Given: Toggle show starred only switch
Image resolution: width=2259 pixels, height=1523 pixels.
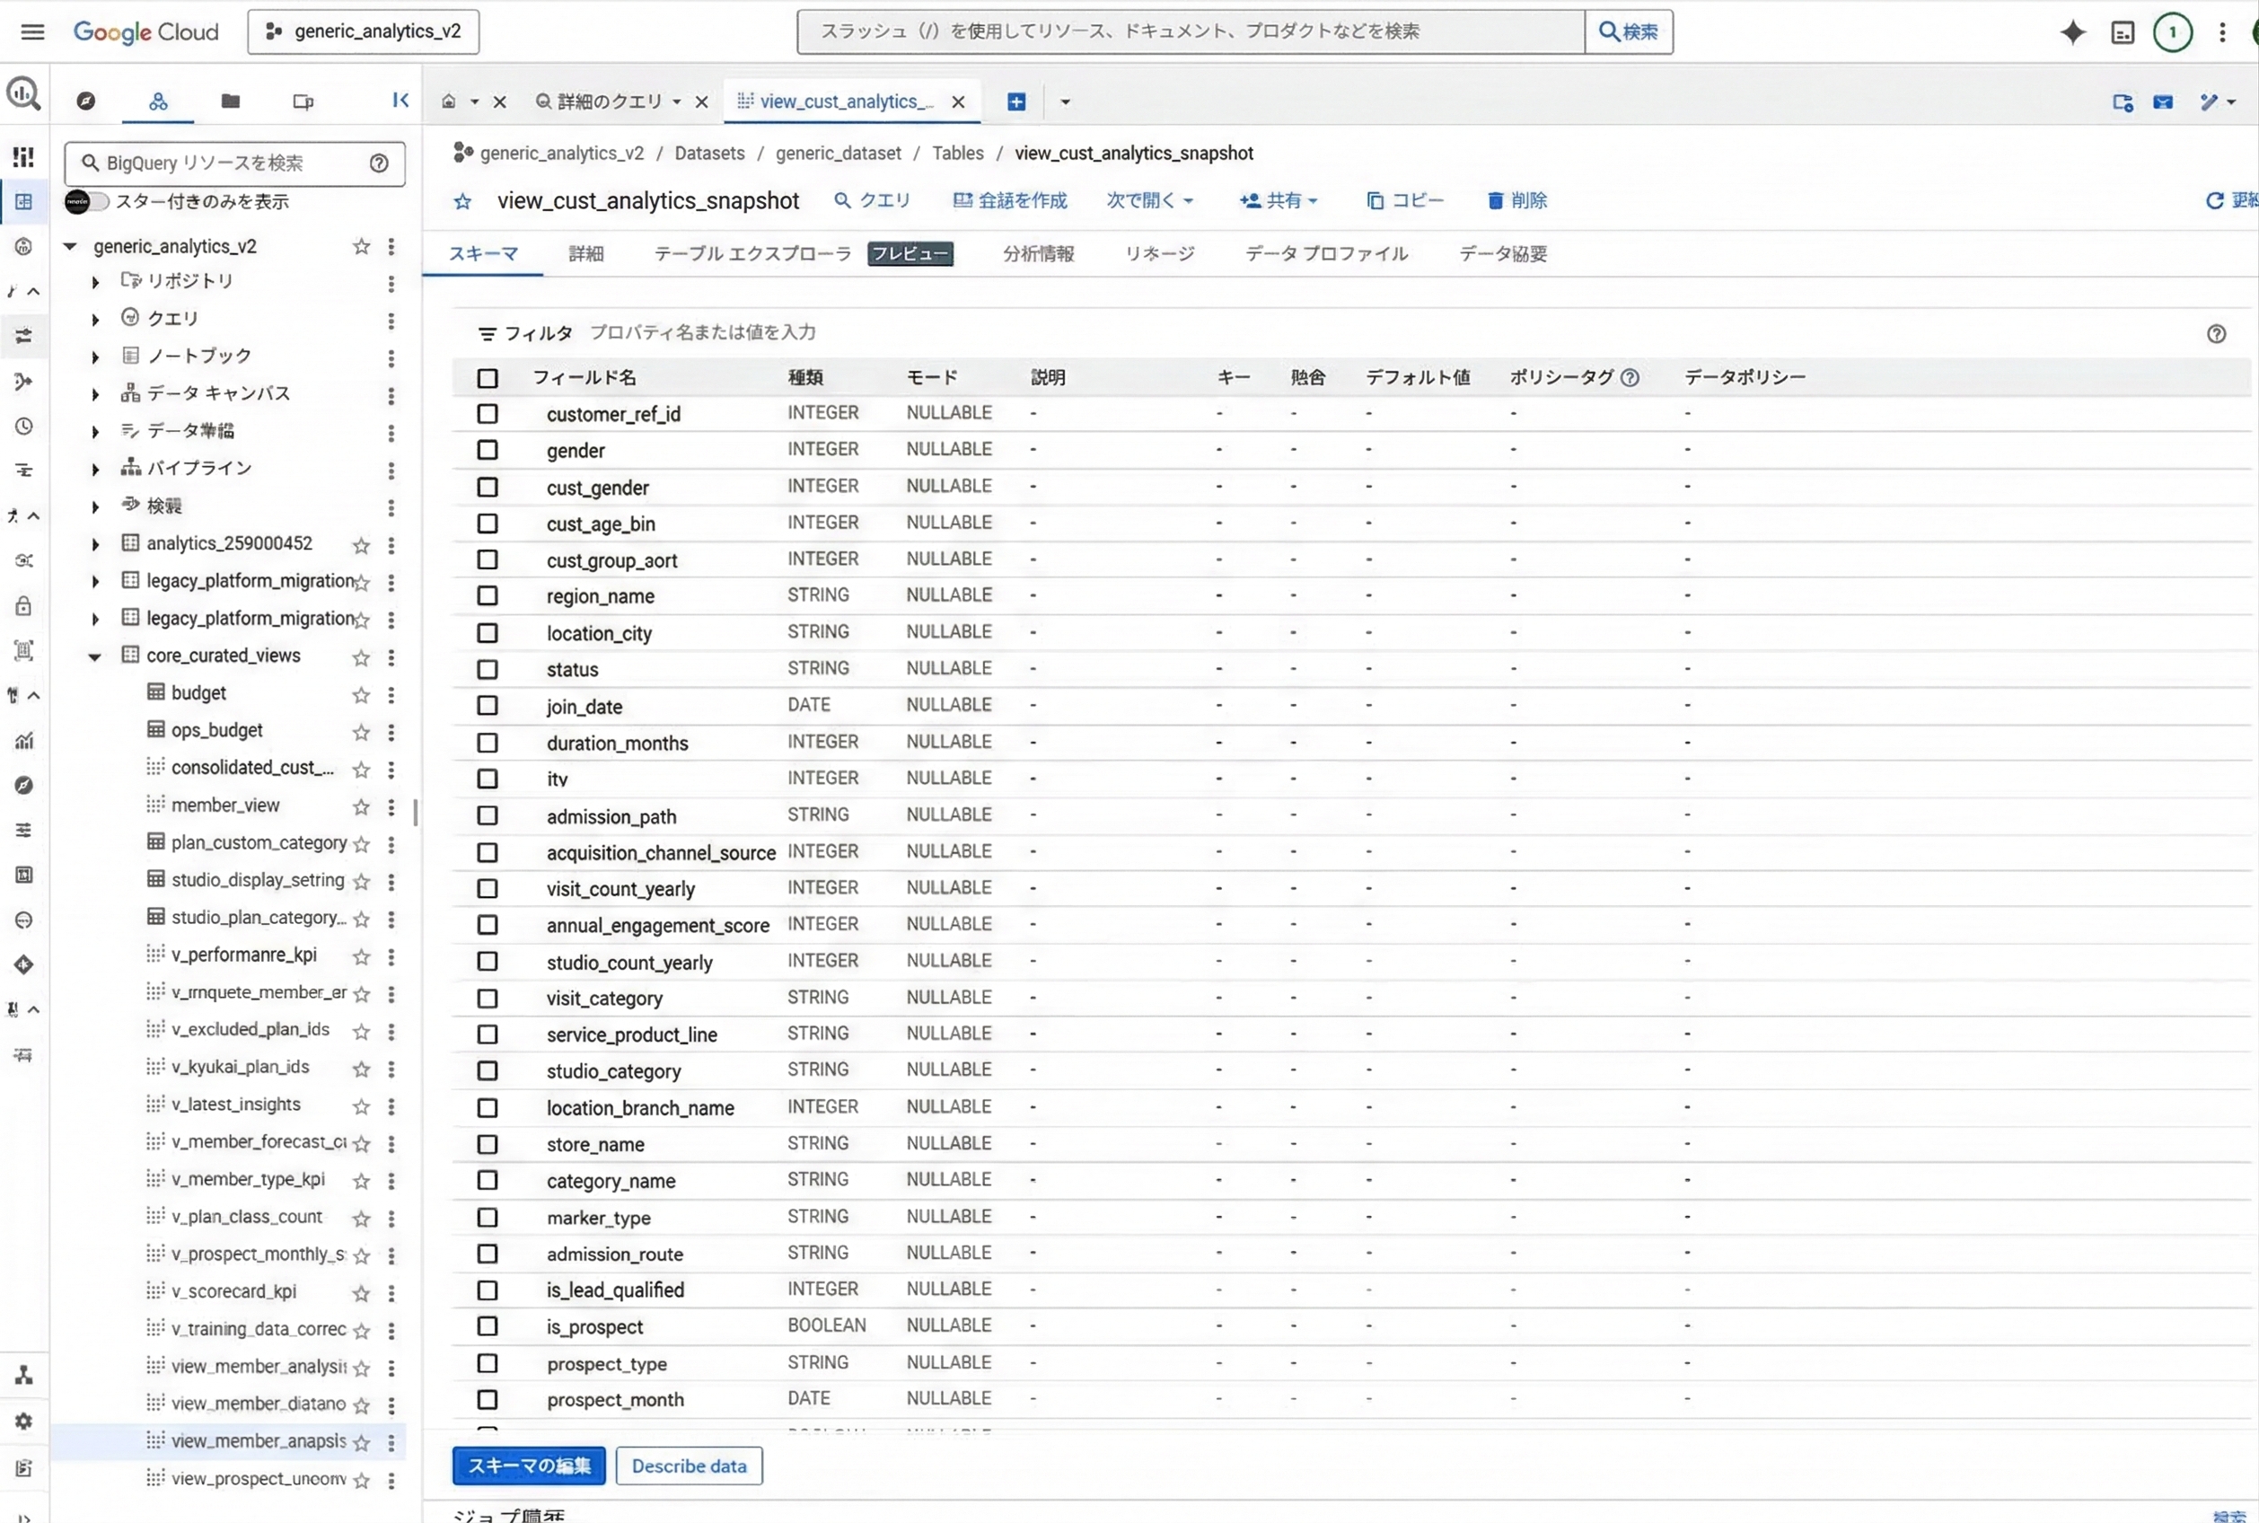Looking at the screenshot, I should coord(86,202).
